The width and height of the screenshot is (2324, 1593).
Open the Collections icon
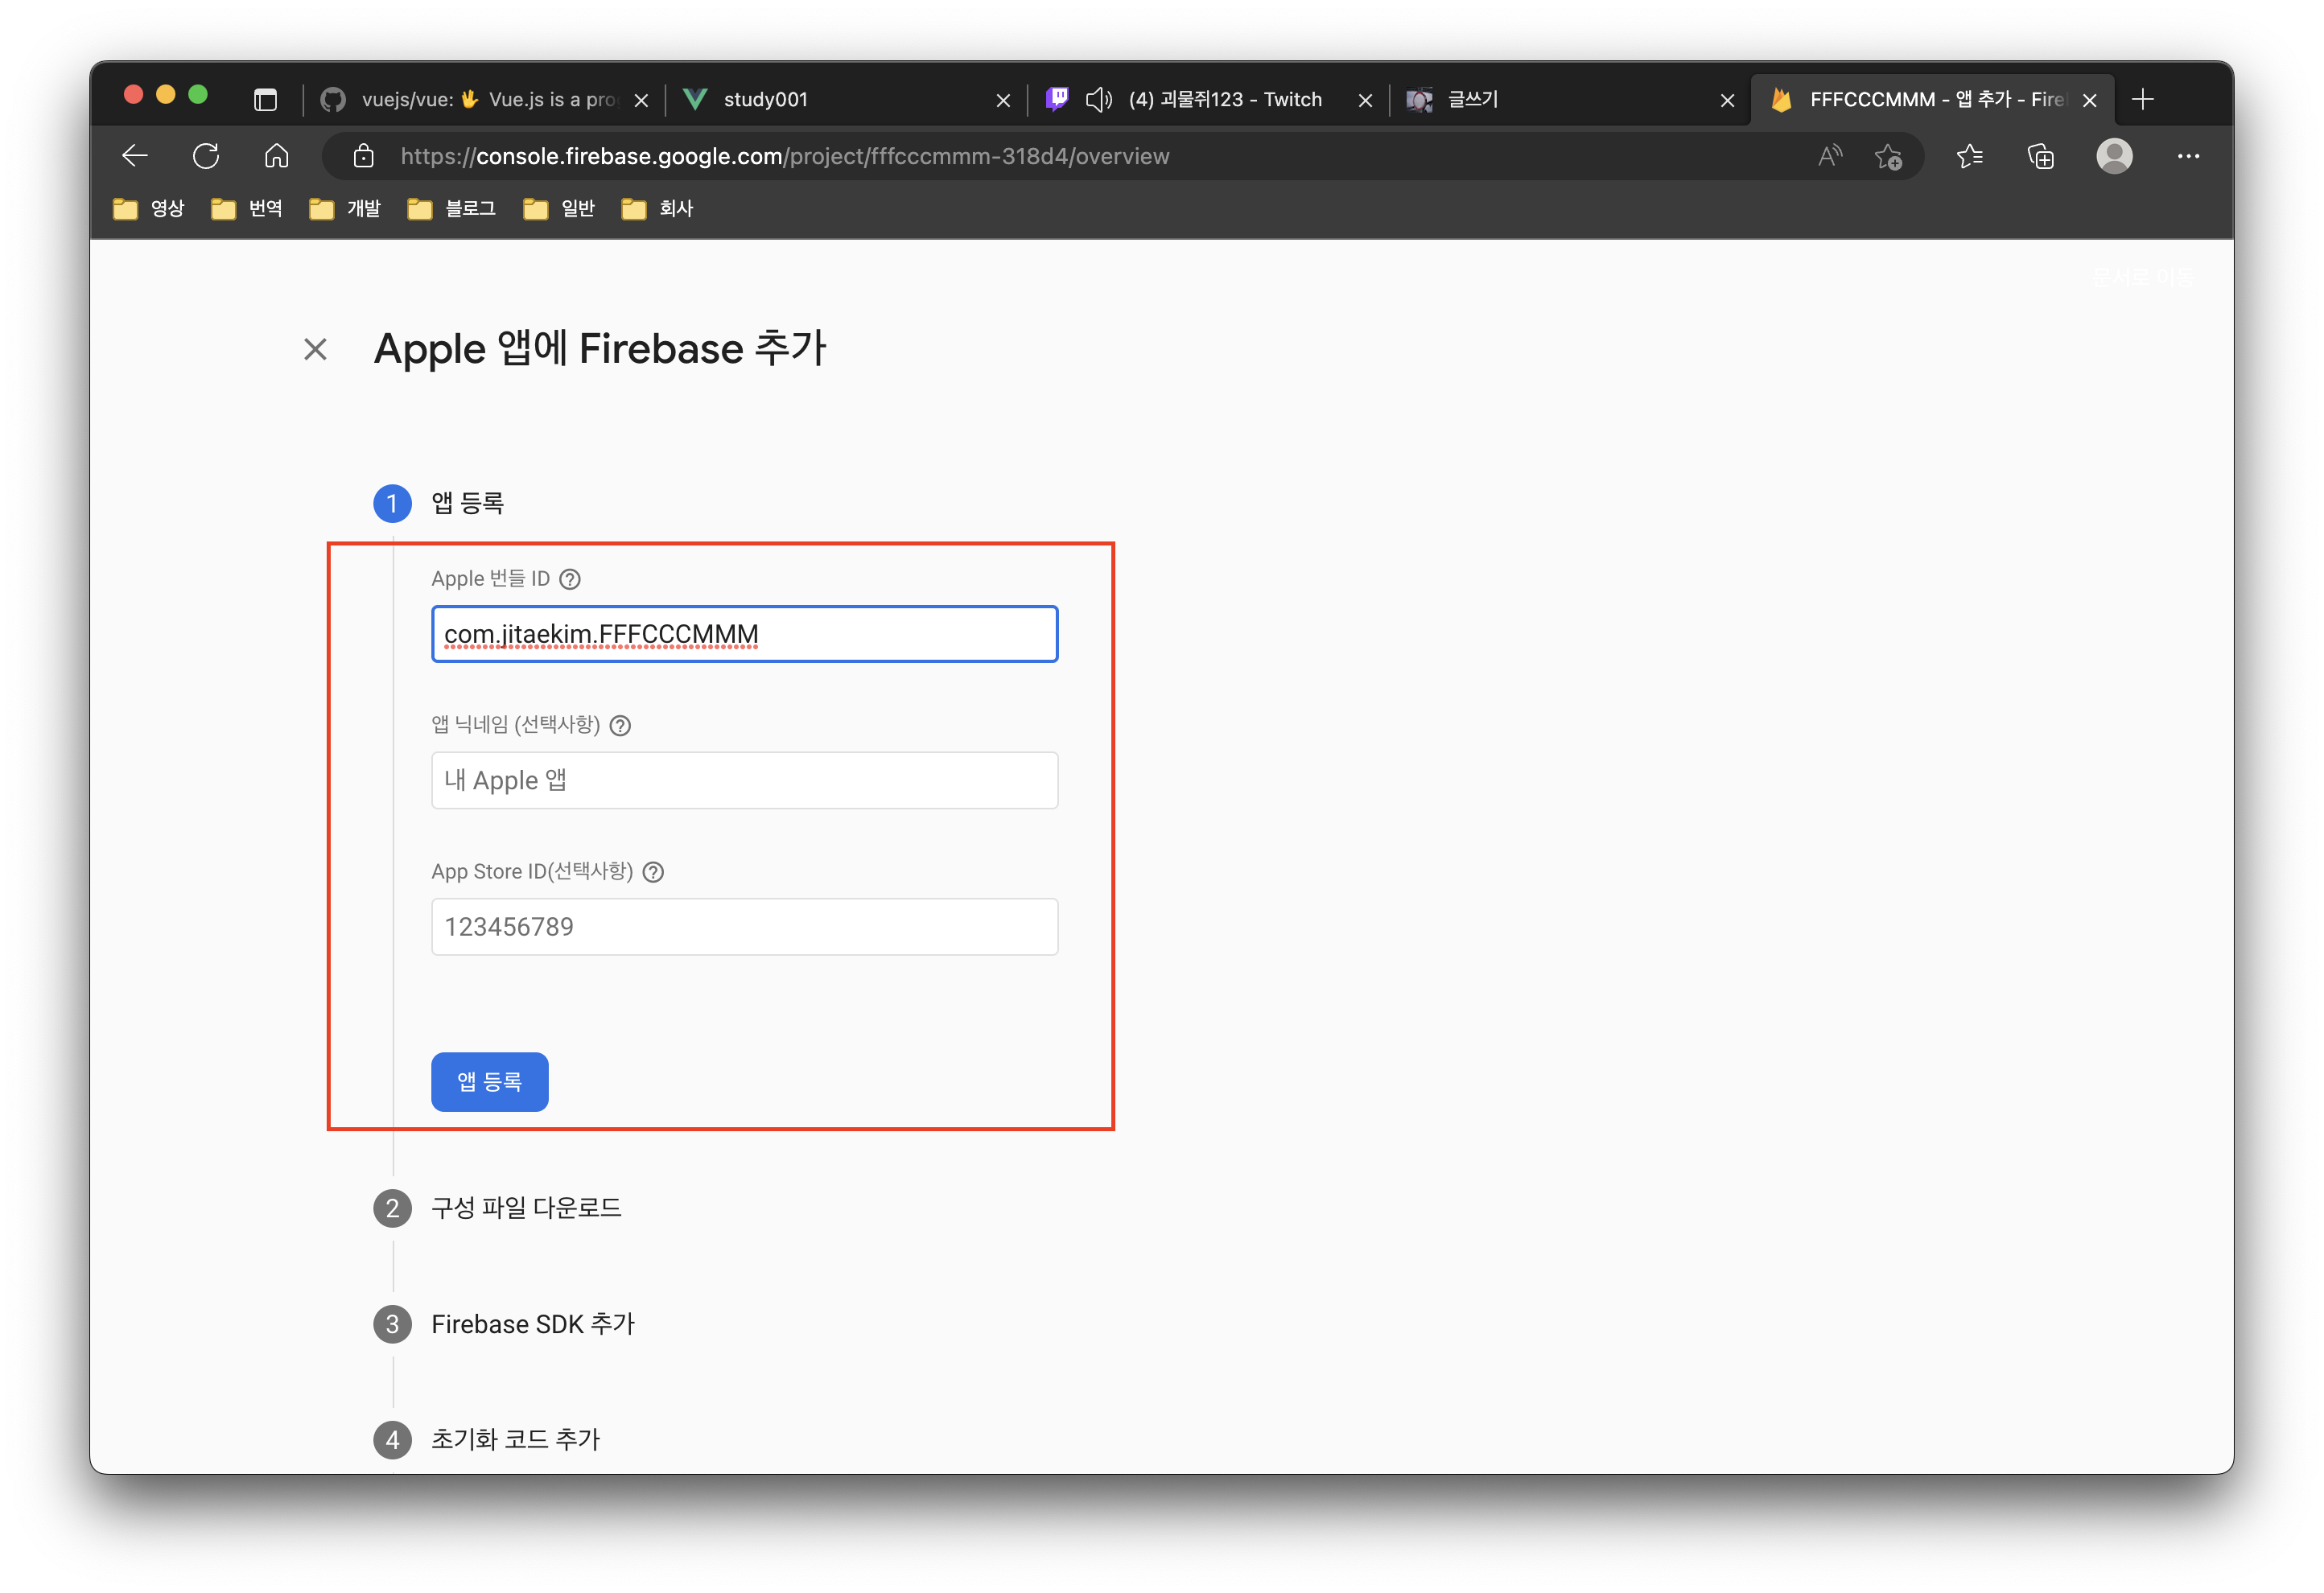tap(2041, 156)
